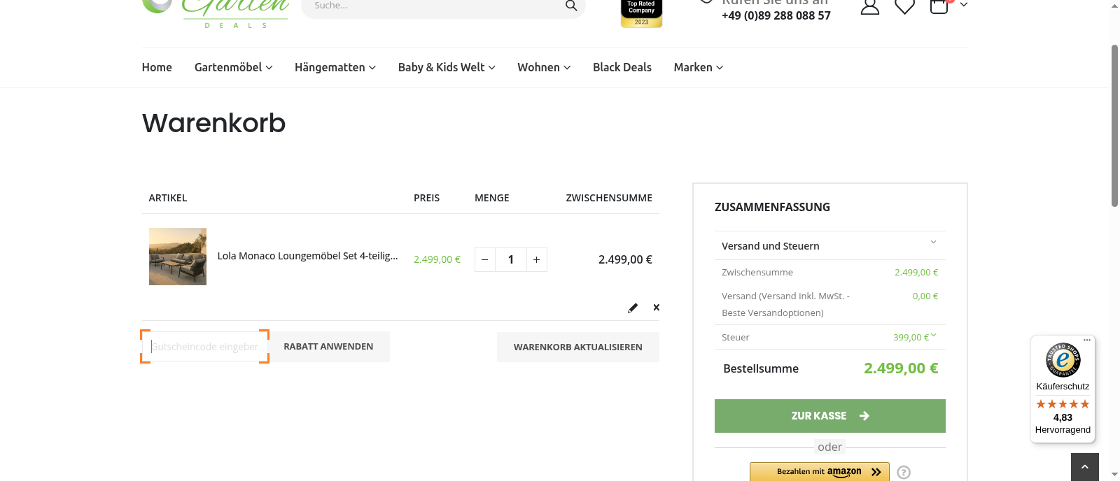Screen dimensions: 1120x481
Task: Click the Warenkorb page heading
Action: coord(214,123)
